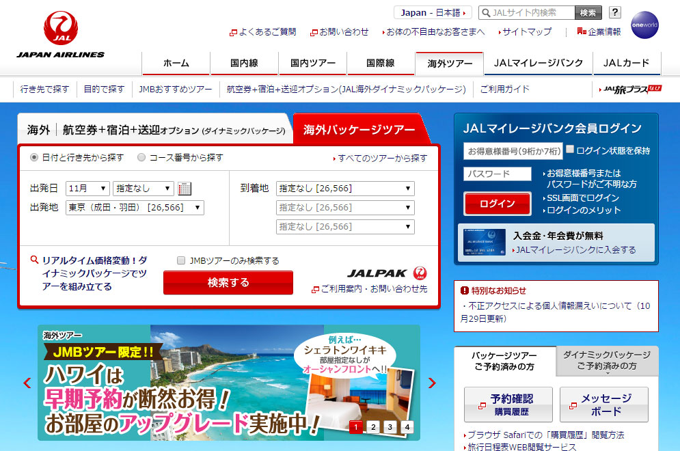Open the departure day 指定なし dropdown
Screen dimensions: 680x451
(143, 188)
